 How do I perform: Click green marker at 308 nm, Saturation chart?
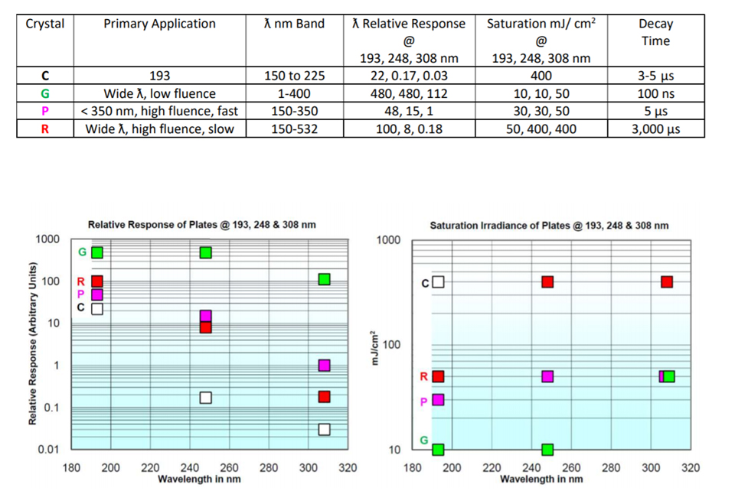669,376
